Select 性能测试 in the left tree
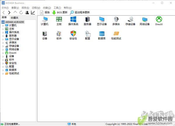Image resolution: width=175 pixels, height=126 pixels. click(14, 73)
